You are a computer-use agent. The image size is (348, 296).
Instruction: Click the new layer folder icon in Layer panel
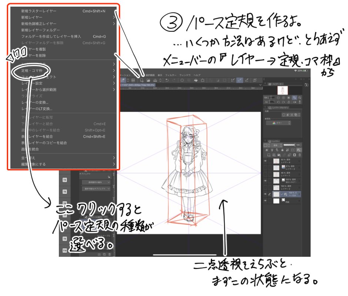279,155
